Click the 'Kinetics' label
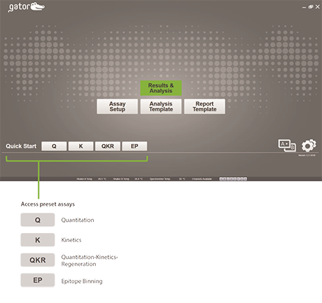The width and height of the screenshot is (322, 303). (x=71, y=240)
